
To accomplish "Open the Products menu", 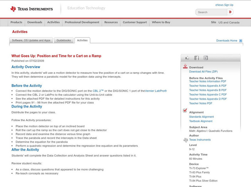I will 16,22.
